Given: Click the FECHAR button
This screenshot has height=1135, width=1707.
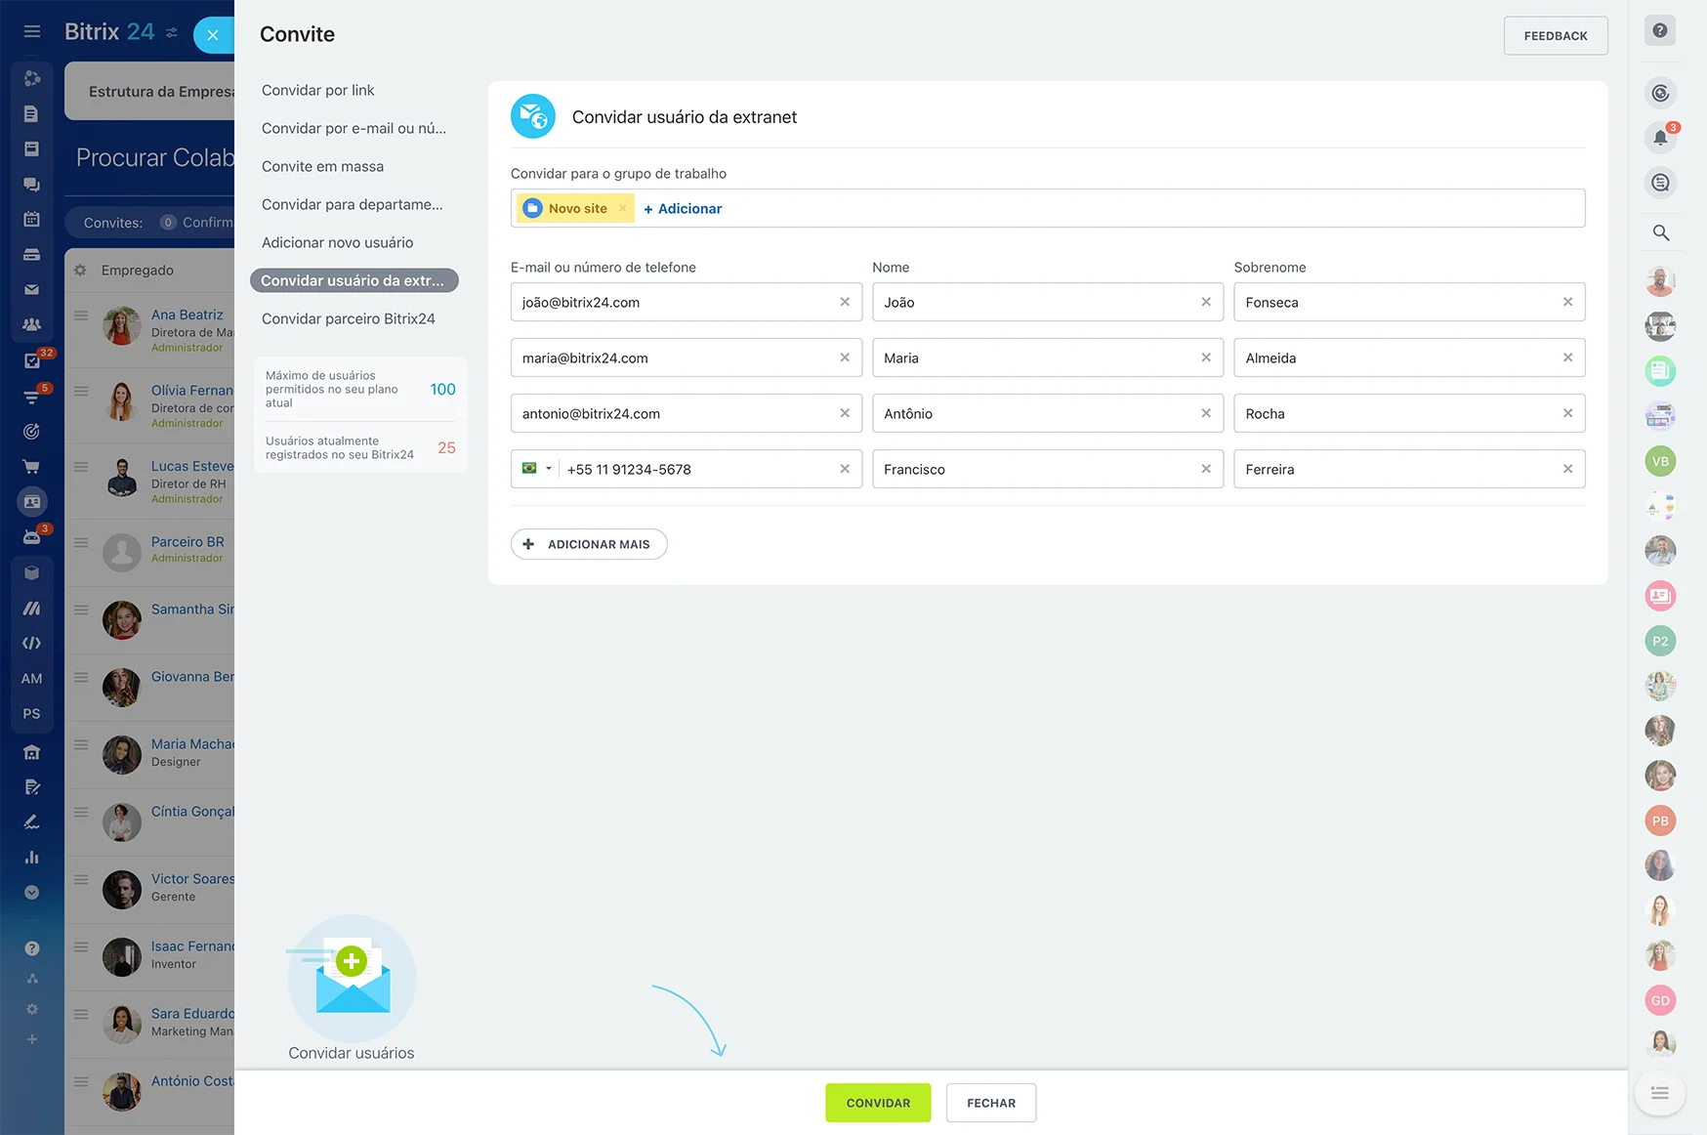Looking at the screenshot, I should 990,1103.
